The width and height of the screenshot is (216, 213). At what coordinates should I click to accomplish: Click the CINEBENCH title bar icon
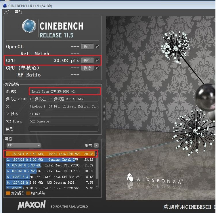click(x=5, y=6)
